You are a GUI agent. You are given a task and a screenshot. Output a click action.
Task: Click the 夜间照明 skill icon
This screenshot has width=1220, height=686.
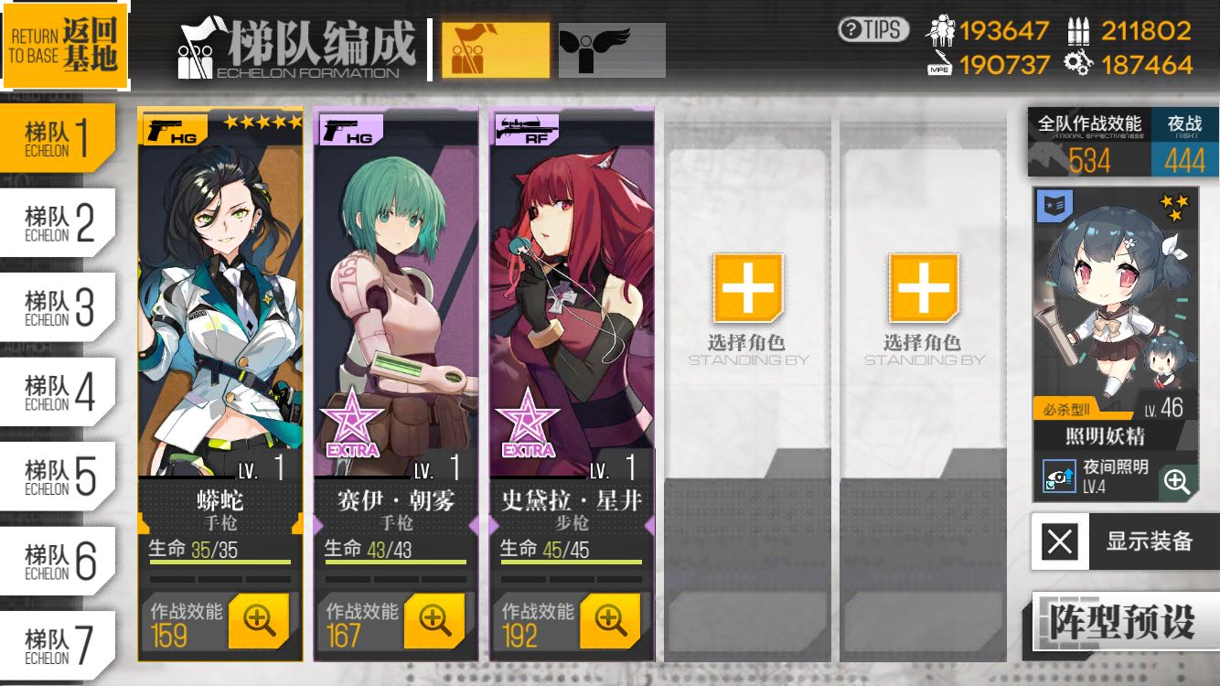click(1060, 476)
